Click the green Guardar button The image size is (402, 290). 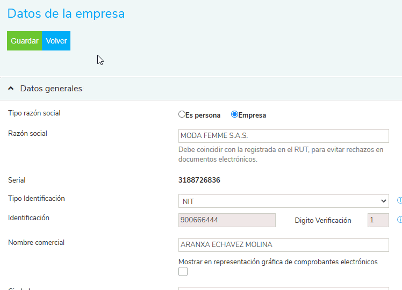[24, 41]
